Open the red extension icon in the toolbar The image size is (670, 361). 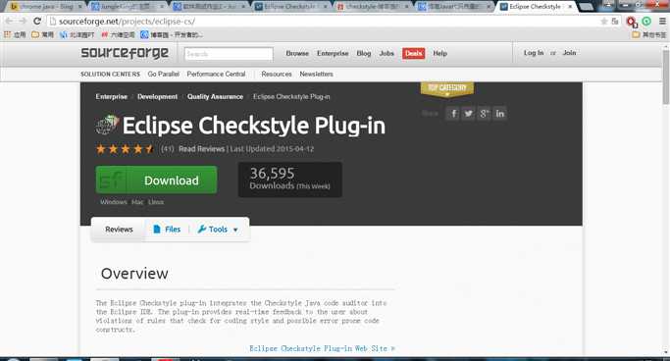(x=632, y=22)
